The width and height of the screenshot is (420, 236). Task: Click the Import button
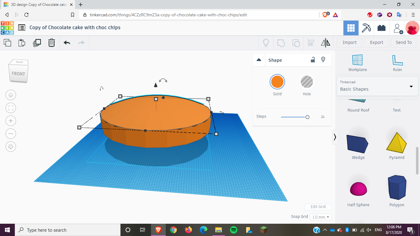point(350,43)
